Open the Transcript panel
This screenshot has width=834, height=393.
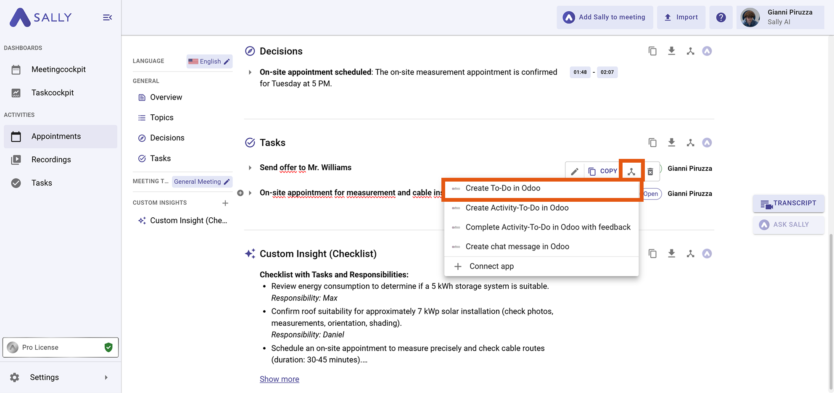pyautogui.click(x=788, y=203)
